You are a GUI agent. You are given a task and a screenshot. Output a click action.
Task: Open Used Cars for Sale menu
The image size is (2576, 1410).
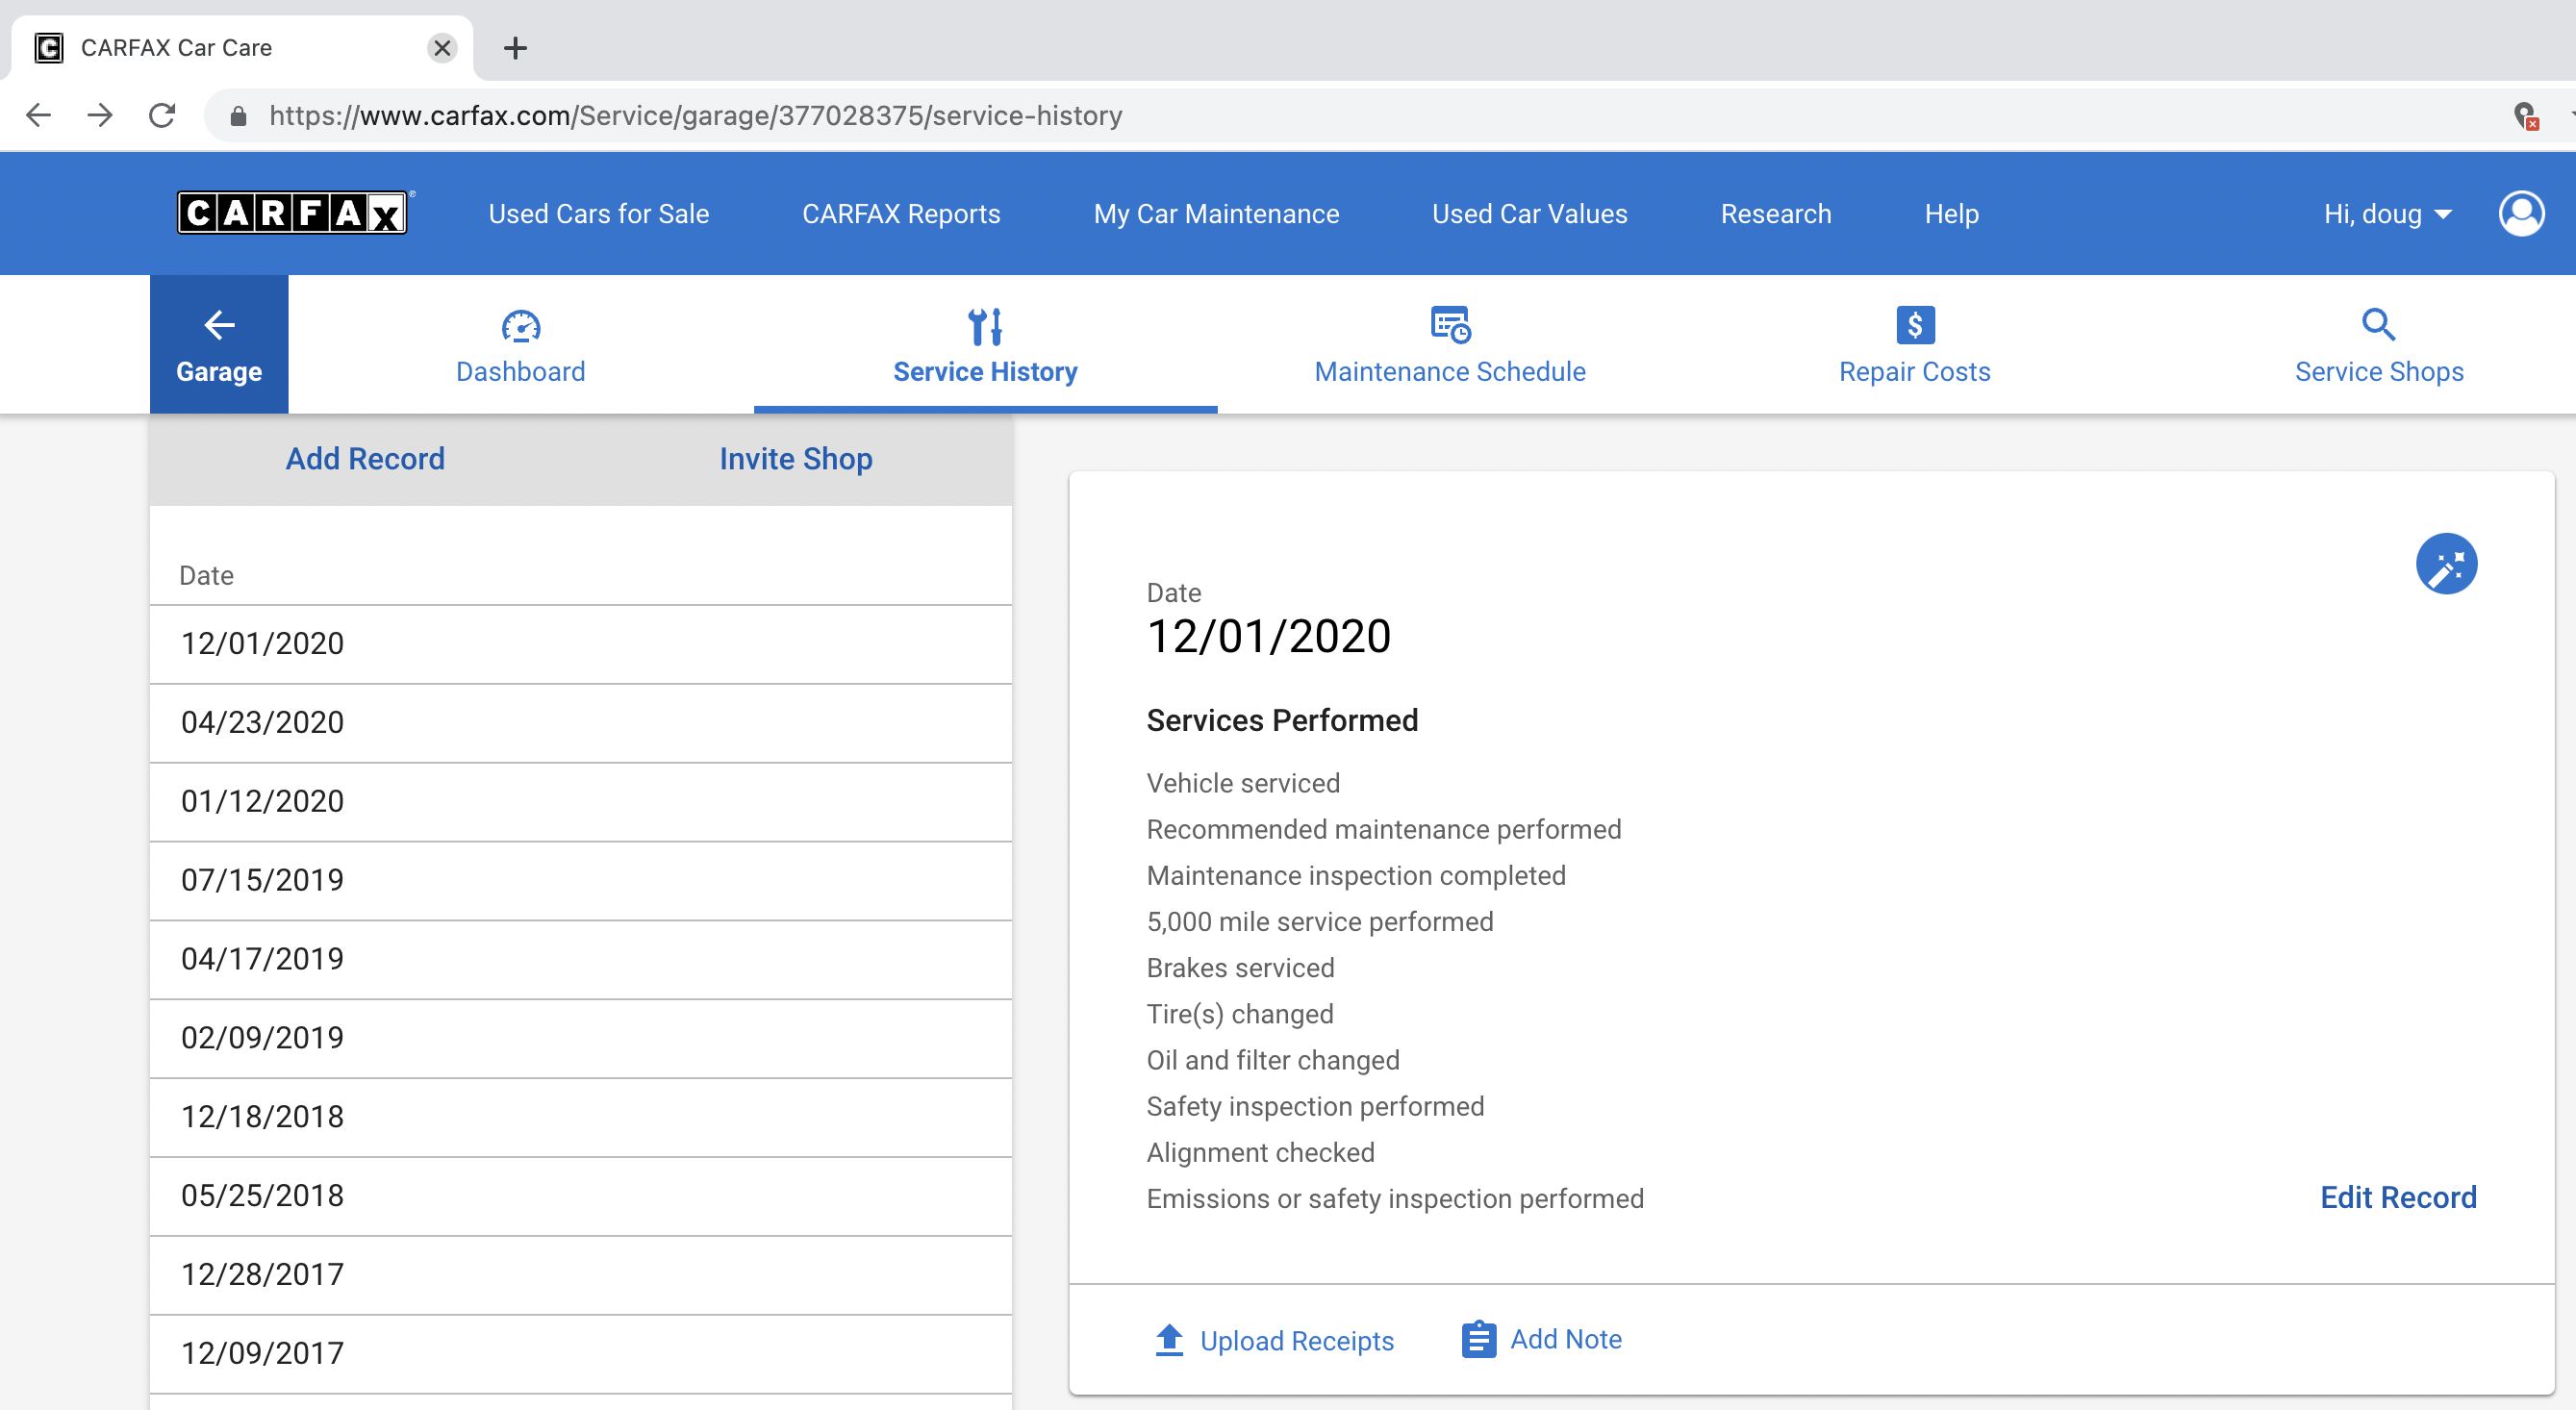coord(599,214)
